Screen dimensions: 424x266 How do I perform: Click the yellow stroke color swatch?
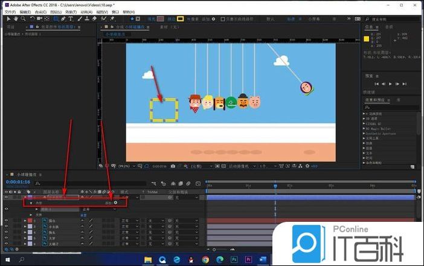[x=180, y=19]
